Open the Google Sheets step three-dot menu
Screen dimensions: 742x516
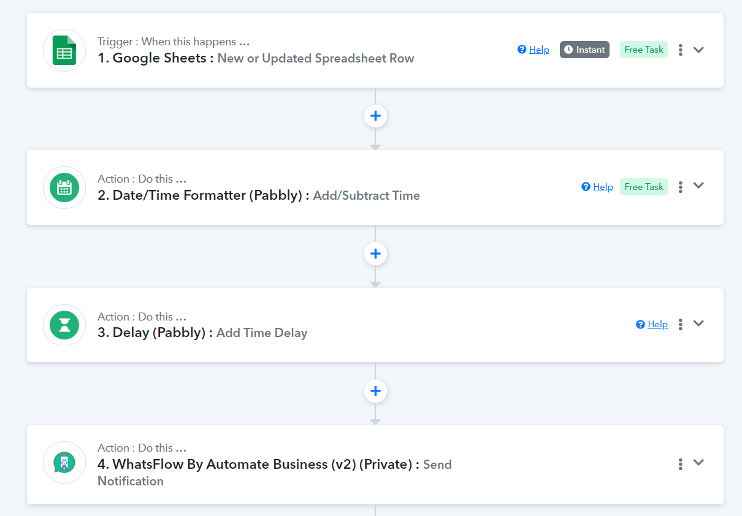point(680,50)
